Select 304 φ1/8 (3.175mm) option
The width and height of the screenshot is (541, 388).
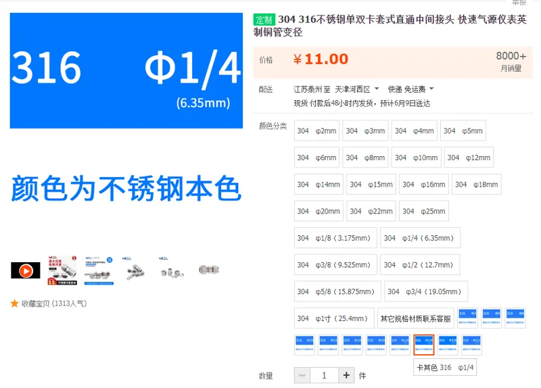(335, 238)
